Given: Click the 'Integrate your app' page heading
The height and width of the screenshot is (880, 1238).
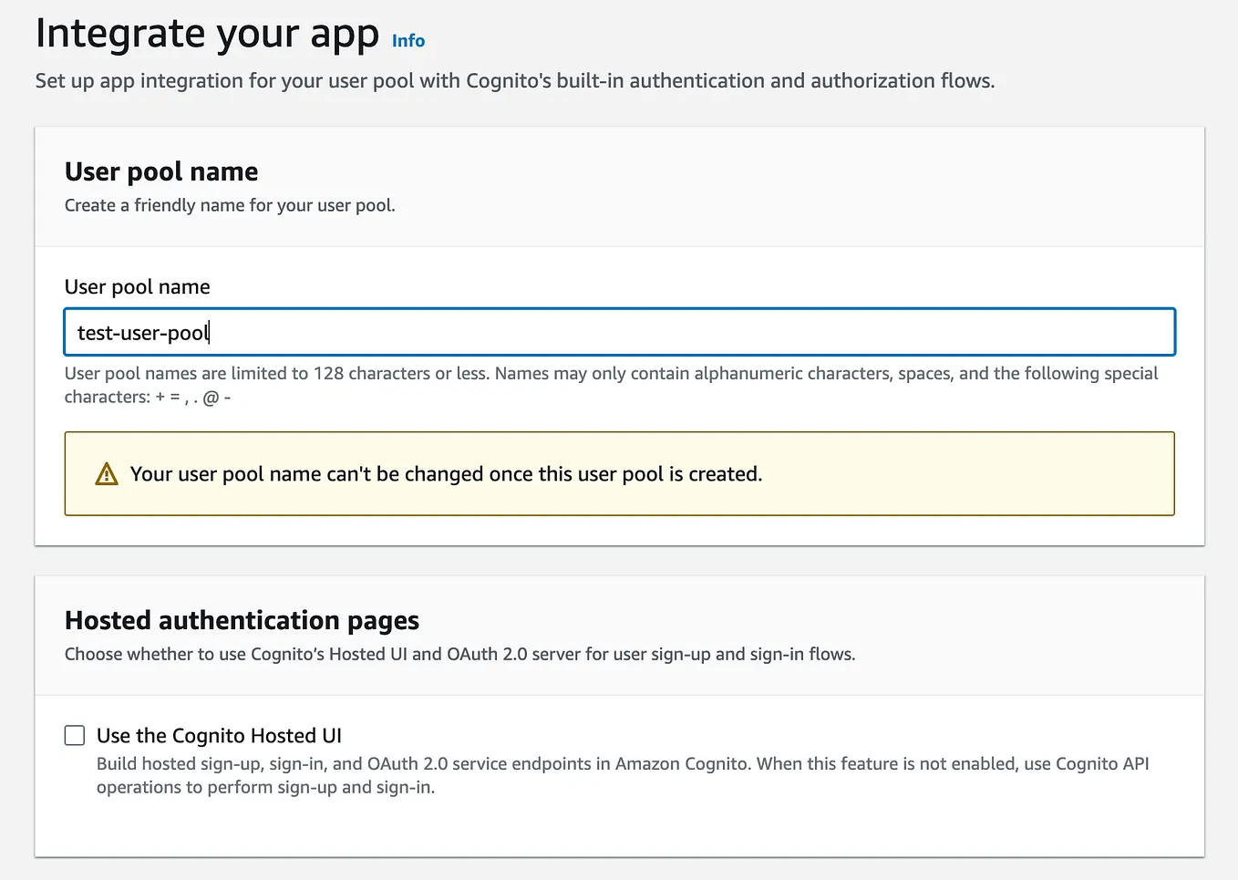Looking at the screenshot, I should 207,34.
